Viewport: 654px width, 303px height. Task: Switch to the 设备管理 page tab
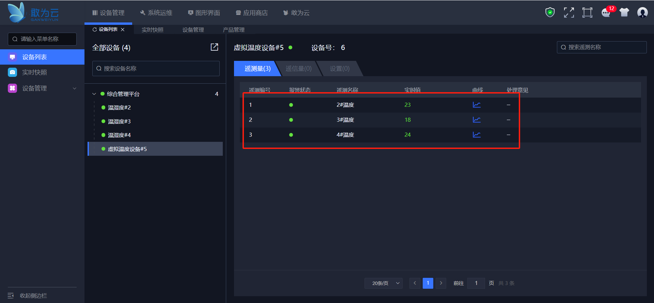pos(193,30)
